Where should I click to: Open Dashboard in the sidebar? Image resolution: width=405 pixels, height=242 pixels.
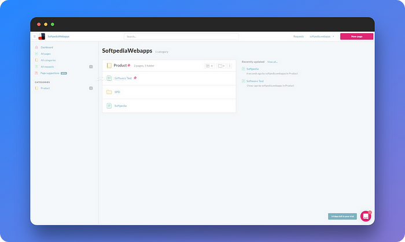(x=47, y=47)
